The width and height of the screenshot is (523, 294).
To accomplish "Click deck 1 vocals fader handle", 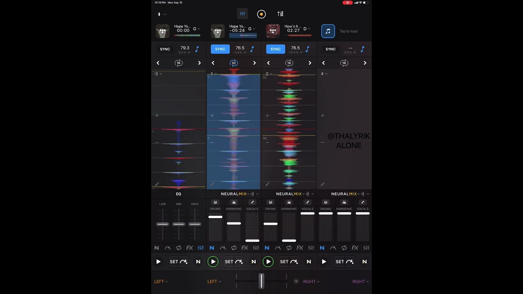I will 252,241.
